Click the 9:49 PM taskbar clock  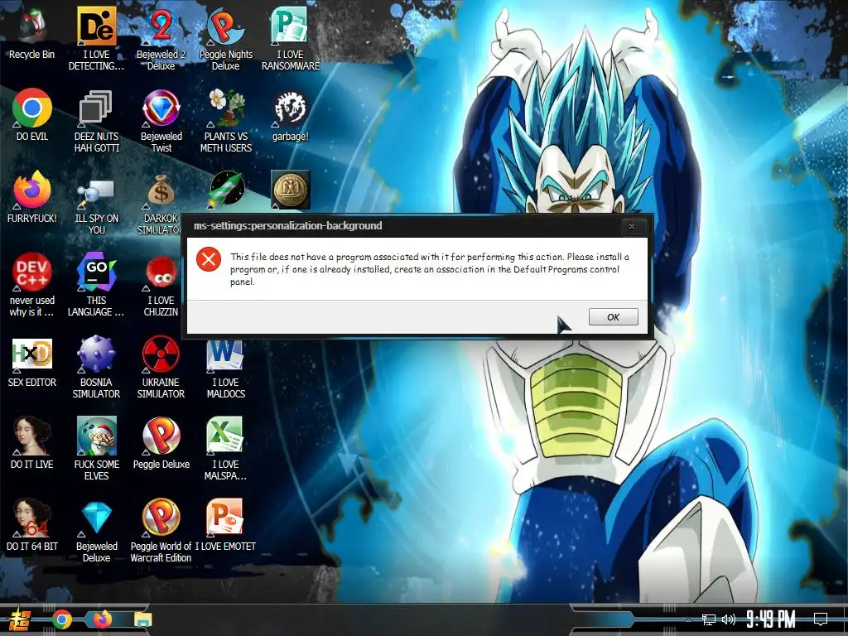771,619
